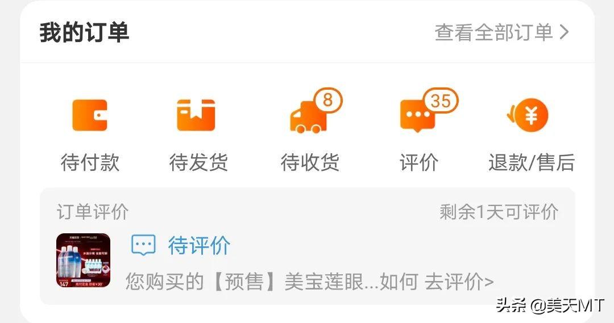Viewport: 614px width, 323px height.
Task: Open the chat bubble review icon
Action: click(x=417, y=116)
